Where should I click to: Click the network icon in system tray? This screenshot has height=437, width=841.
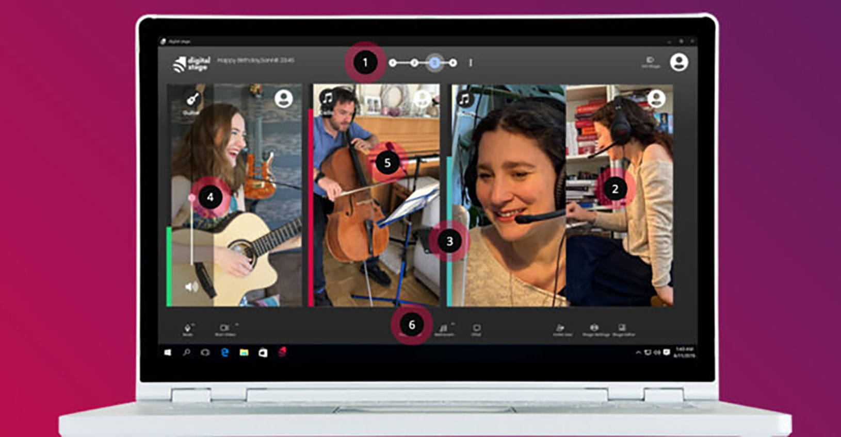click(x=648, y=352)
